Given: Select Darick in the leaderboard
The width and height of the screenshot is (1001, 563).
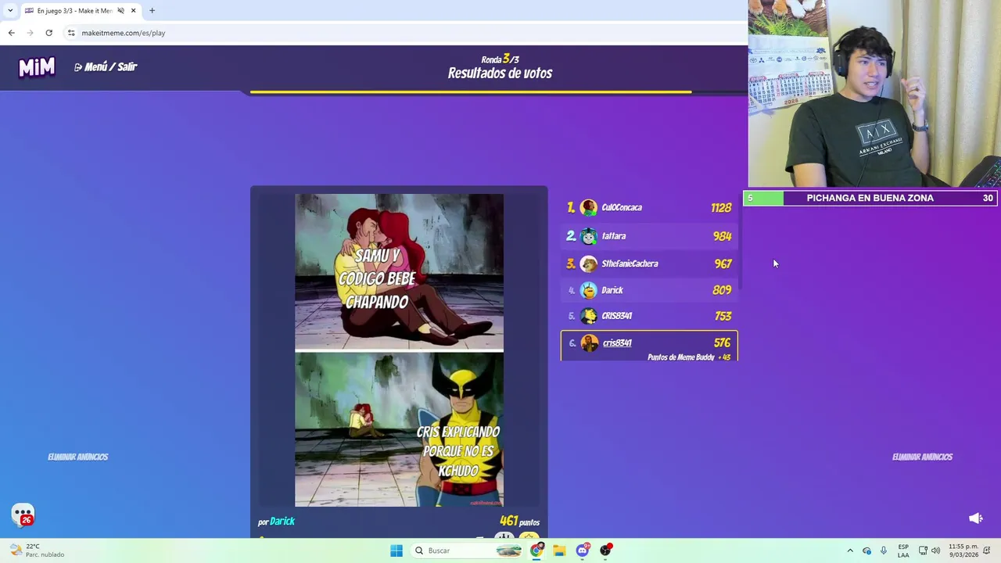Looking at the screenshot, I should pyautogui.click(x=649, y=290).
